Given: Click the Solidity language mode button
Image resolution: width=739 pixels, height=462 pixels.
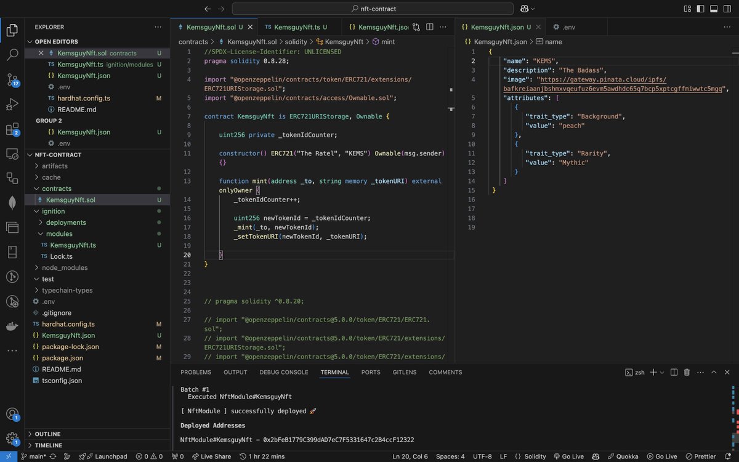Looking at the screenshot, I should pos(535,456).
